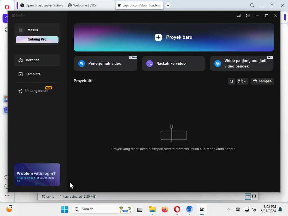Click the Beranda house icon

point(20,60)
